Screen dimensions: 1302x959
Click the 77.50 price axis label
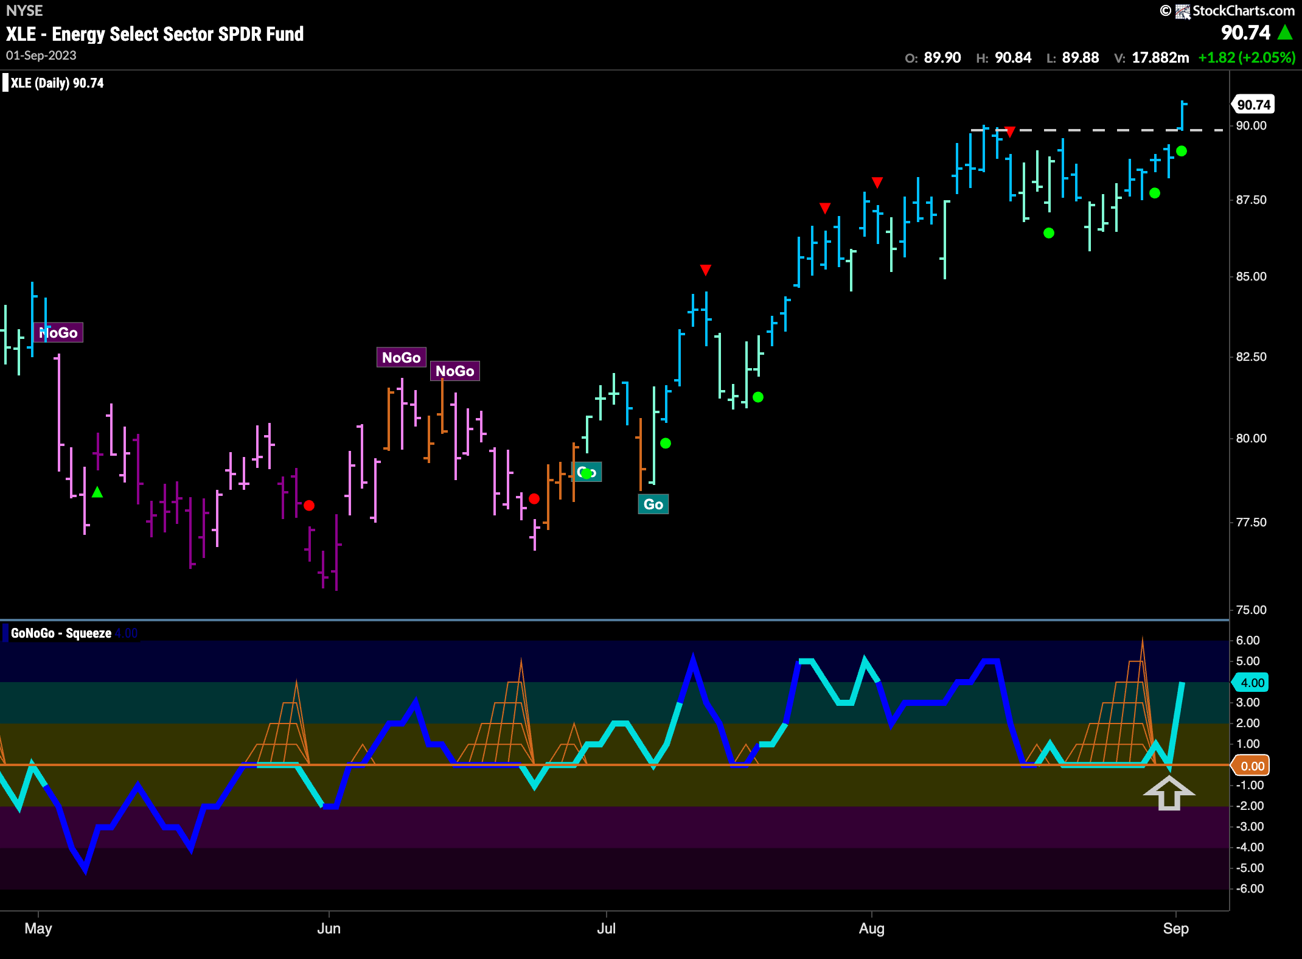pyautogui.click(x=1252, y=523)
